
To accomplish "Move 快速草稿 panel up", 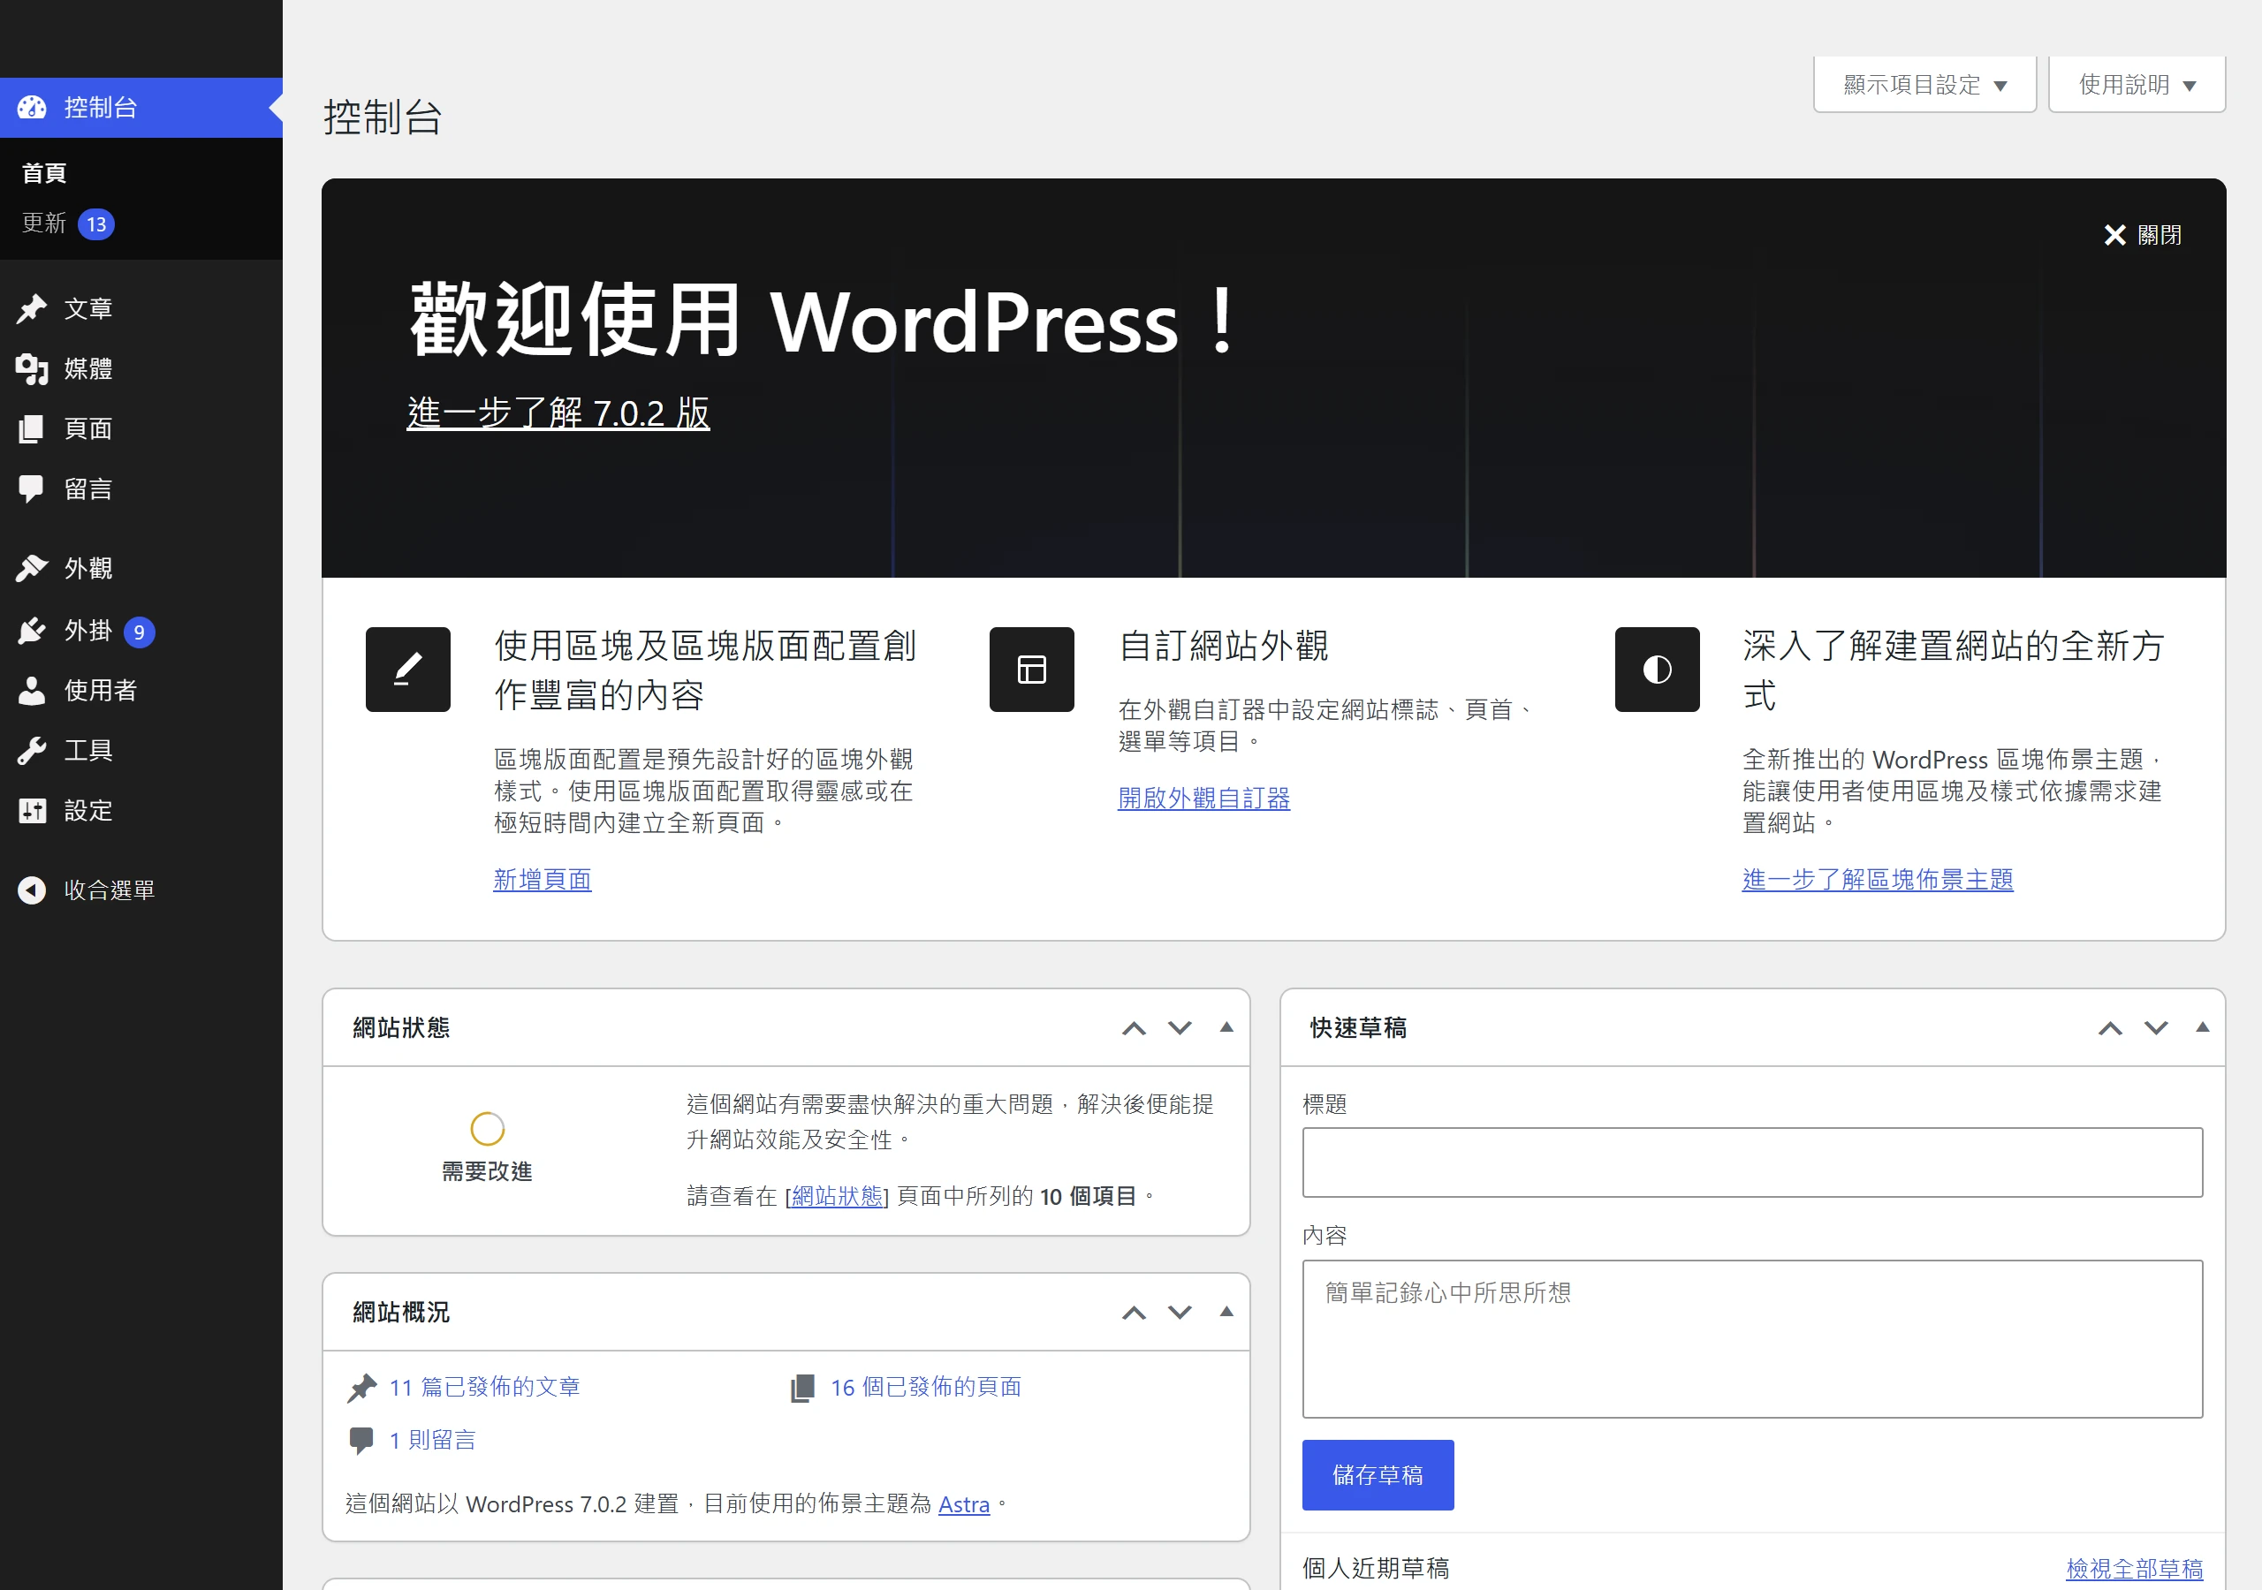I will point(2110,1027).
